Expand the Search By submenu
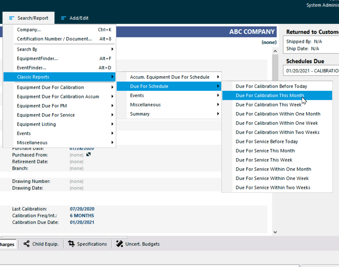 (59, 49)
